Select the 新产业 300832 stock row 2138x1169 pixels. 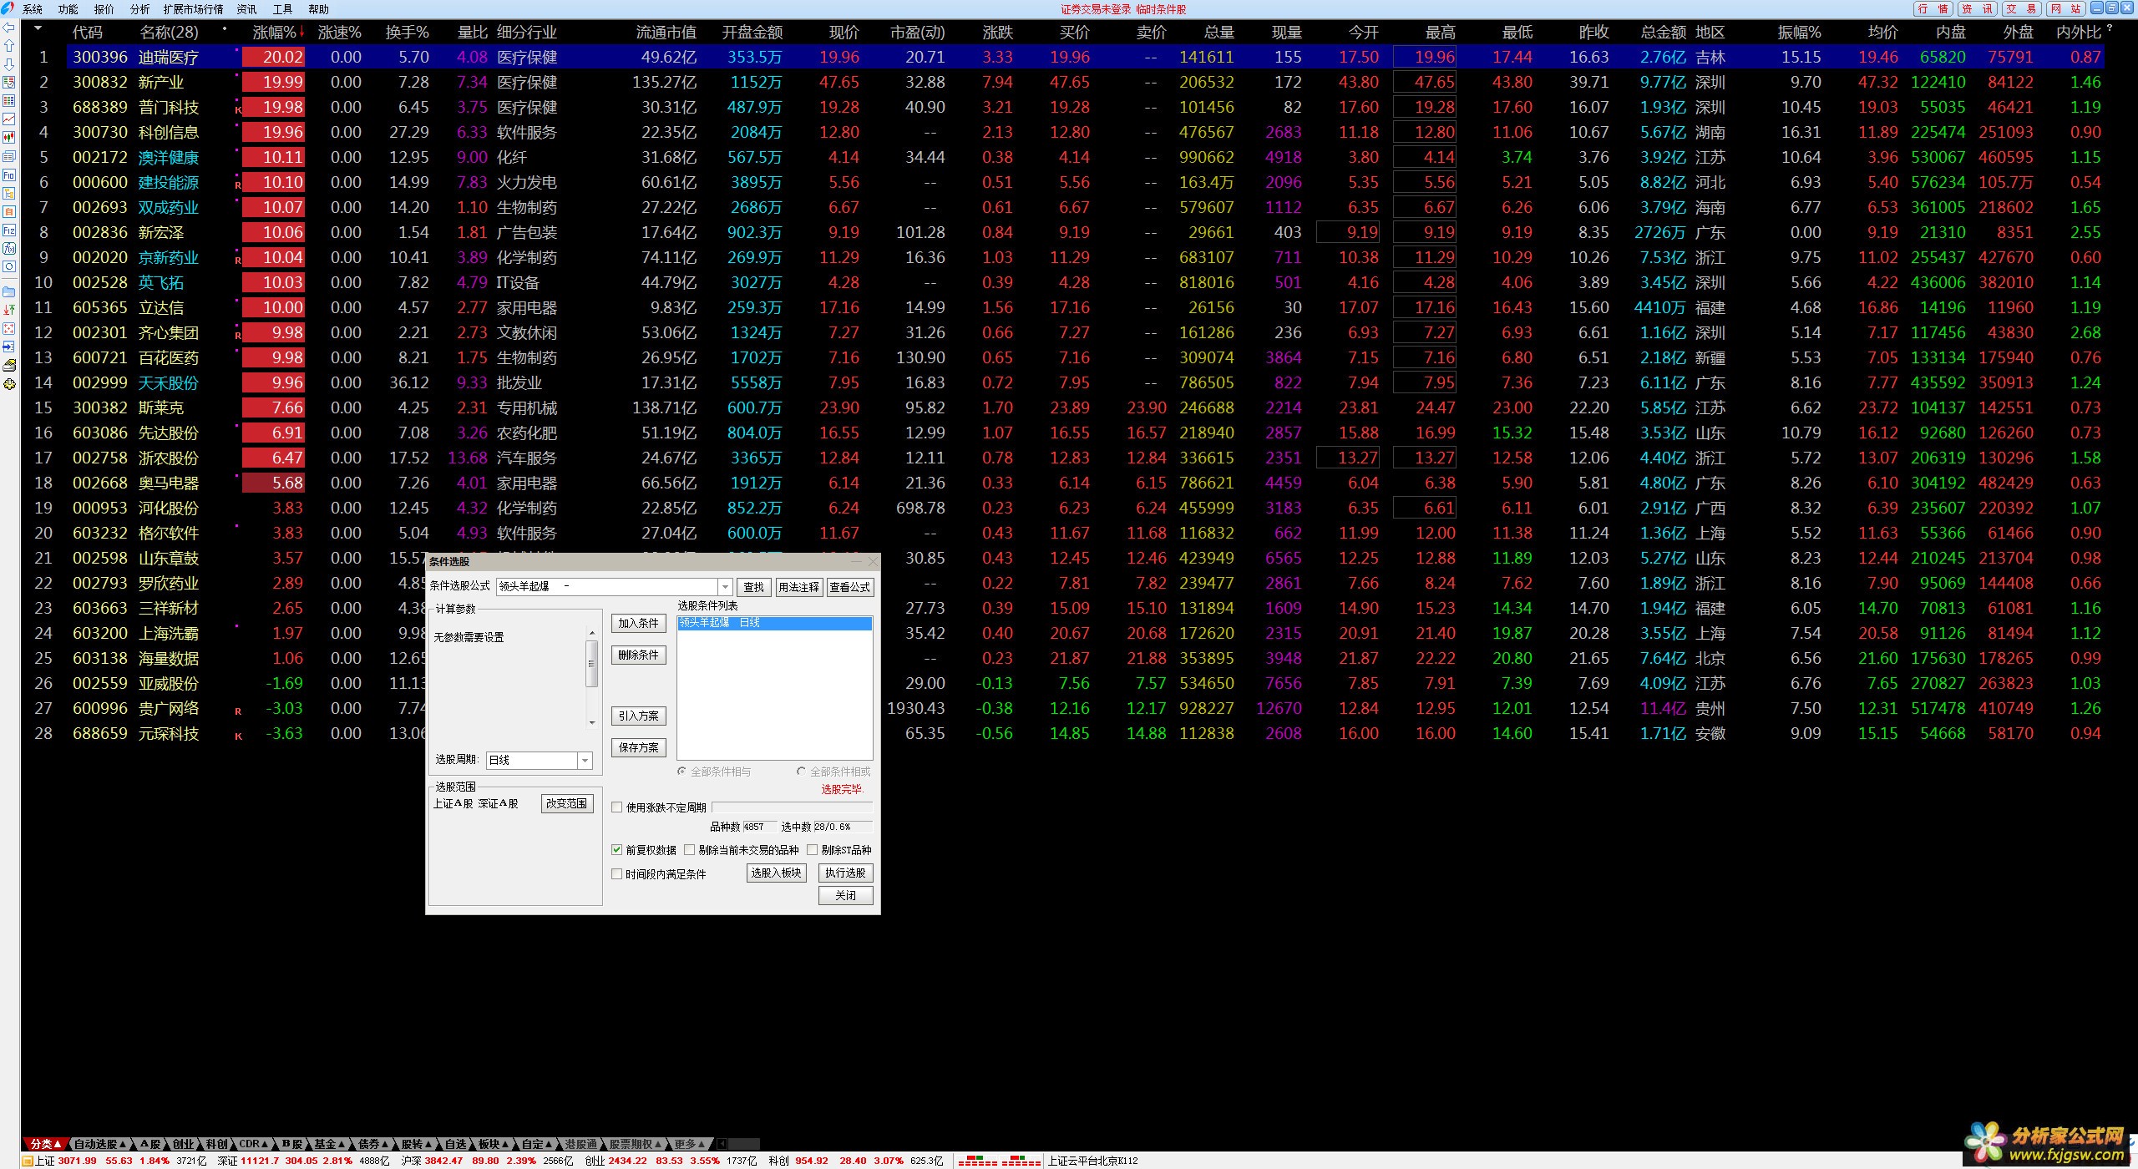pos(1085,82)
